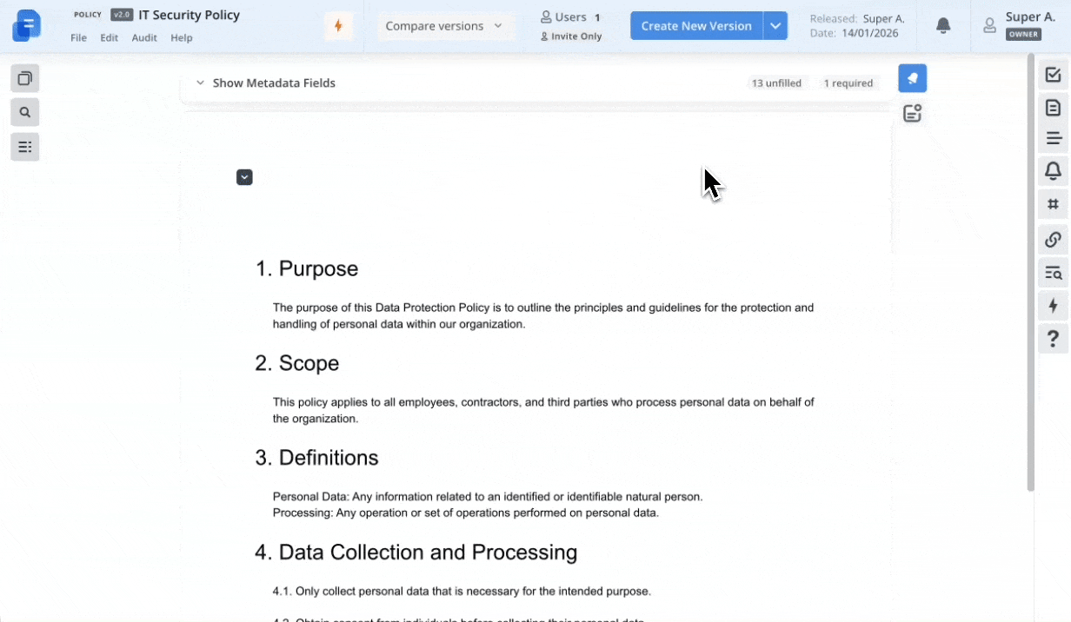This screenshot has width=1071, height=622.
Task: Click the dark chevron above the document
Action: coord(244,177)
